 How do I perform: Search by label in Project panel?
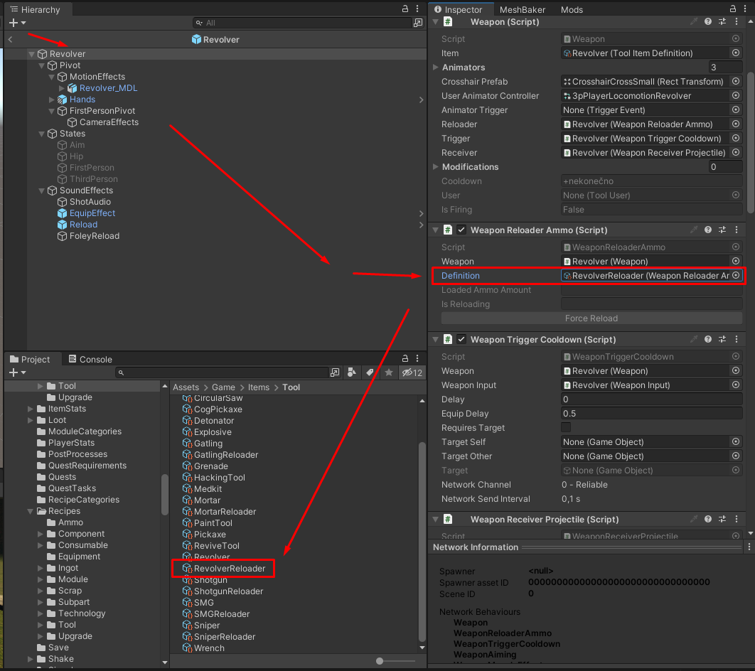[370, 372]
